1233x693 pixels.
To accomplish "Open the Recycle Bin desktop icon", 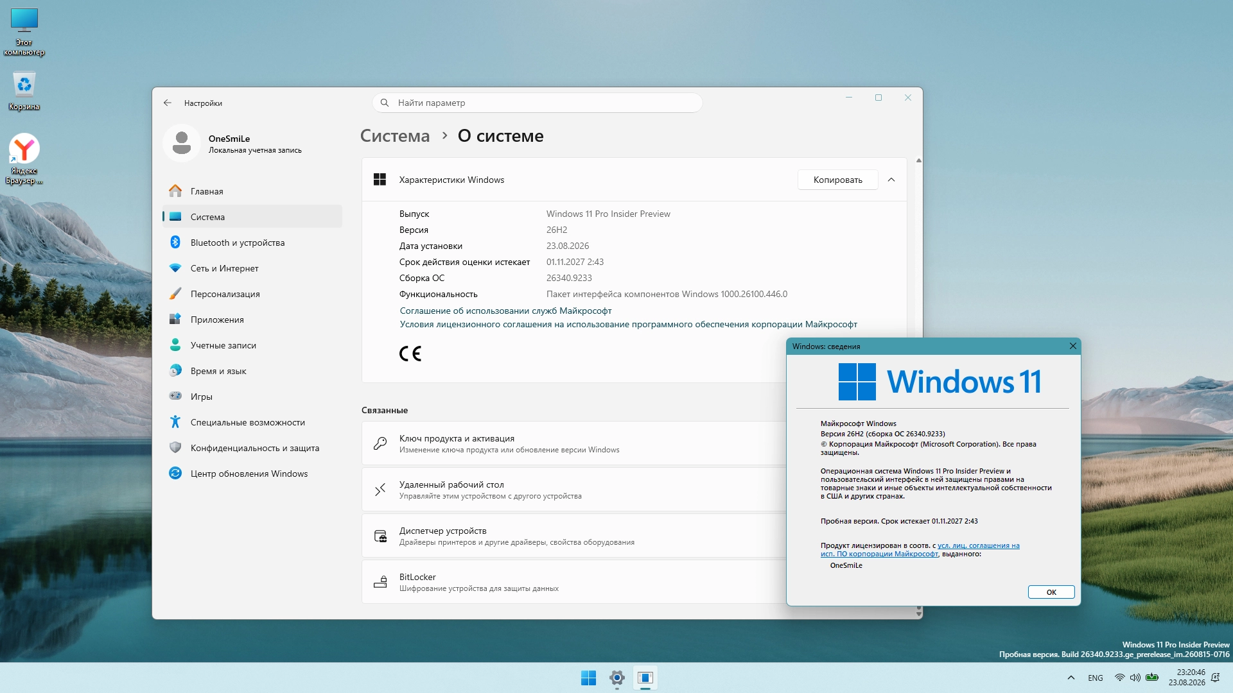I will [24, 90].
